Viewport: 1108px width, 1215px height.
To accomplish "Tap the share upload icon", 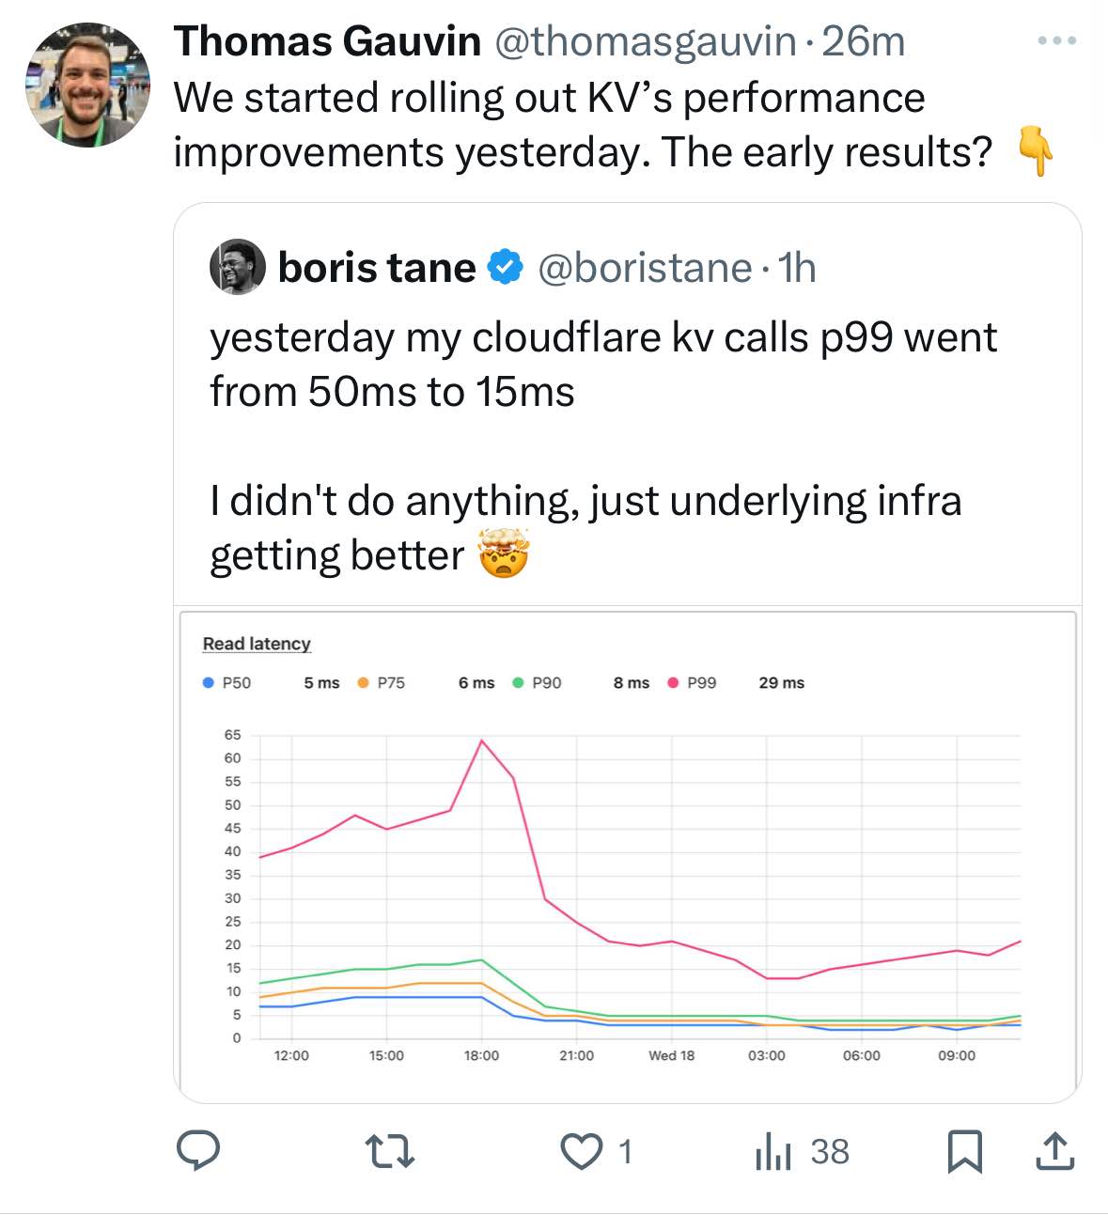I will [1054, 1151].
